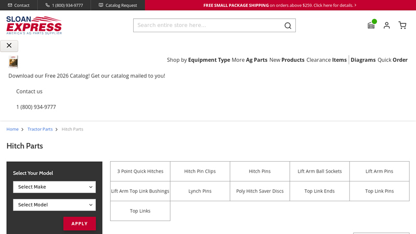This screenshot has width=416, height=234.
Task: Expand the Select Make dropdown
Action: coord(54,187)
